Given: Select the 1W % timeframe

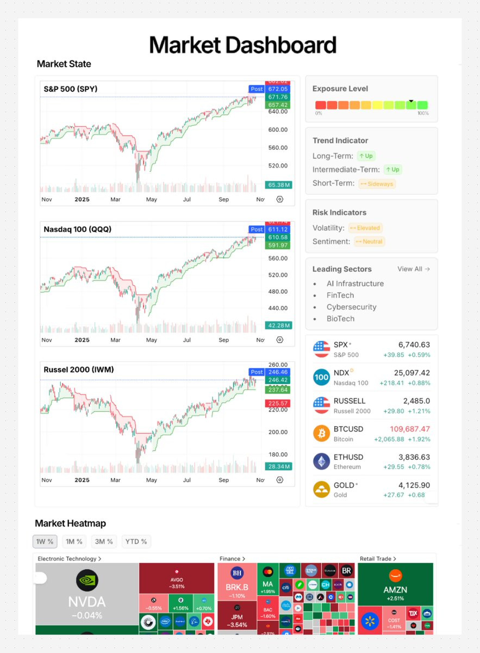Looking at the screenshot, I should [45, 541].
